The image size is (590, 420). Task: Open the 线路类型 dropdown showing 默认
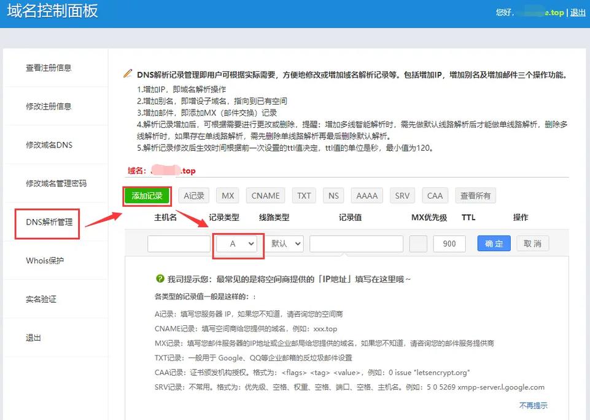285,243
